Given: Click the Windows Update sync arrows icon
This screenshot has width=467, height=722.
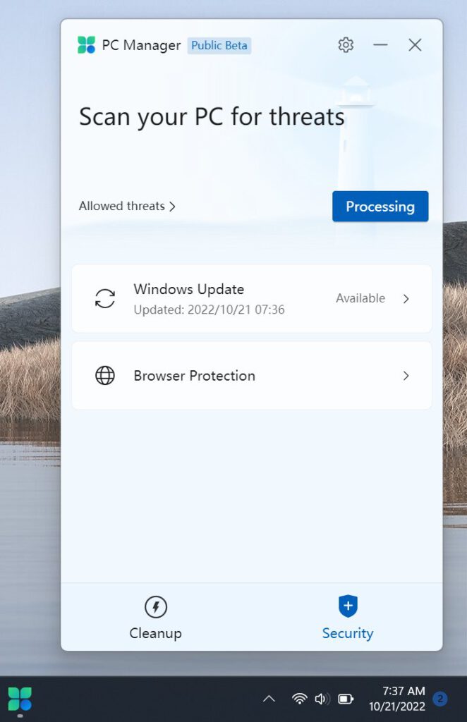Looking at the screenshot, I should (105, 298).
